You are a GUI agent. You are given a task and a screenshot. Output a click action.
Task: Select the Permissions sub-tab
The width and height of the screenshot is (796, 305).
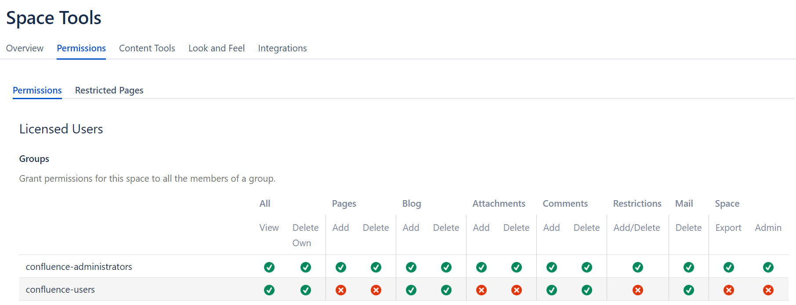click(x=37, y=90)
